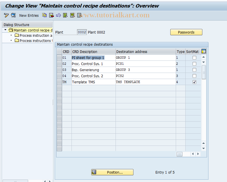
Task: Click the Display/Change toggle pencil icon
Action: click(6, 15)
